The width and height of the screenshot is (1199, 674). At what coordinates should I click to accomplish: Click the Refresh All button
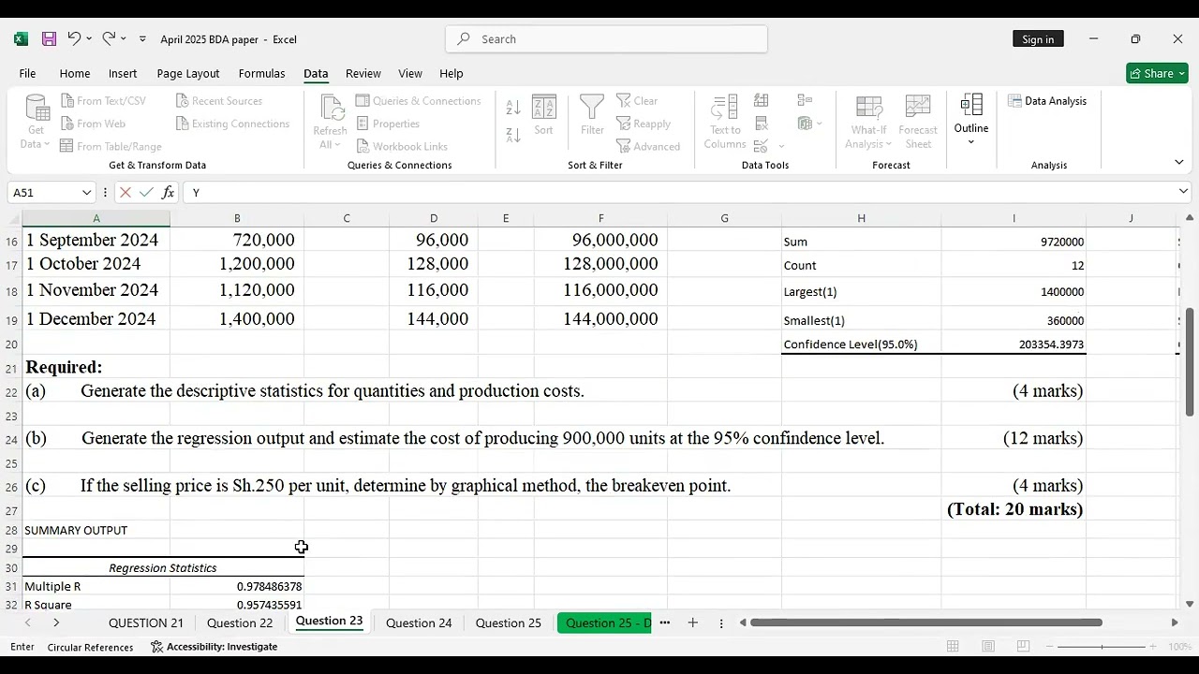(330, 122)
